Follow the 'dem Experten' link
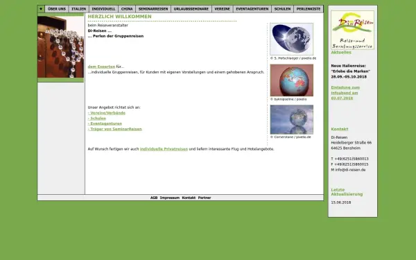Viewport: 416px width, 260px height. pos(101,67)
